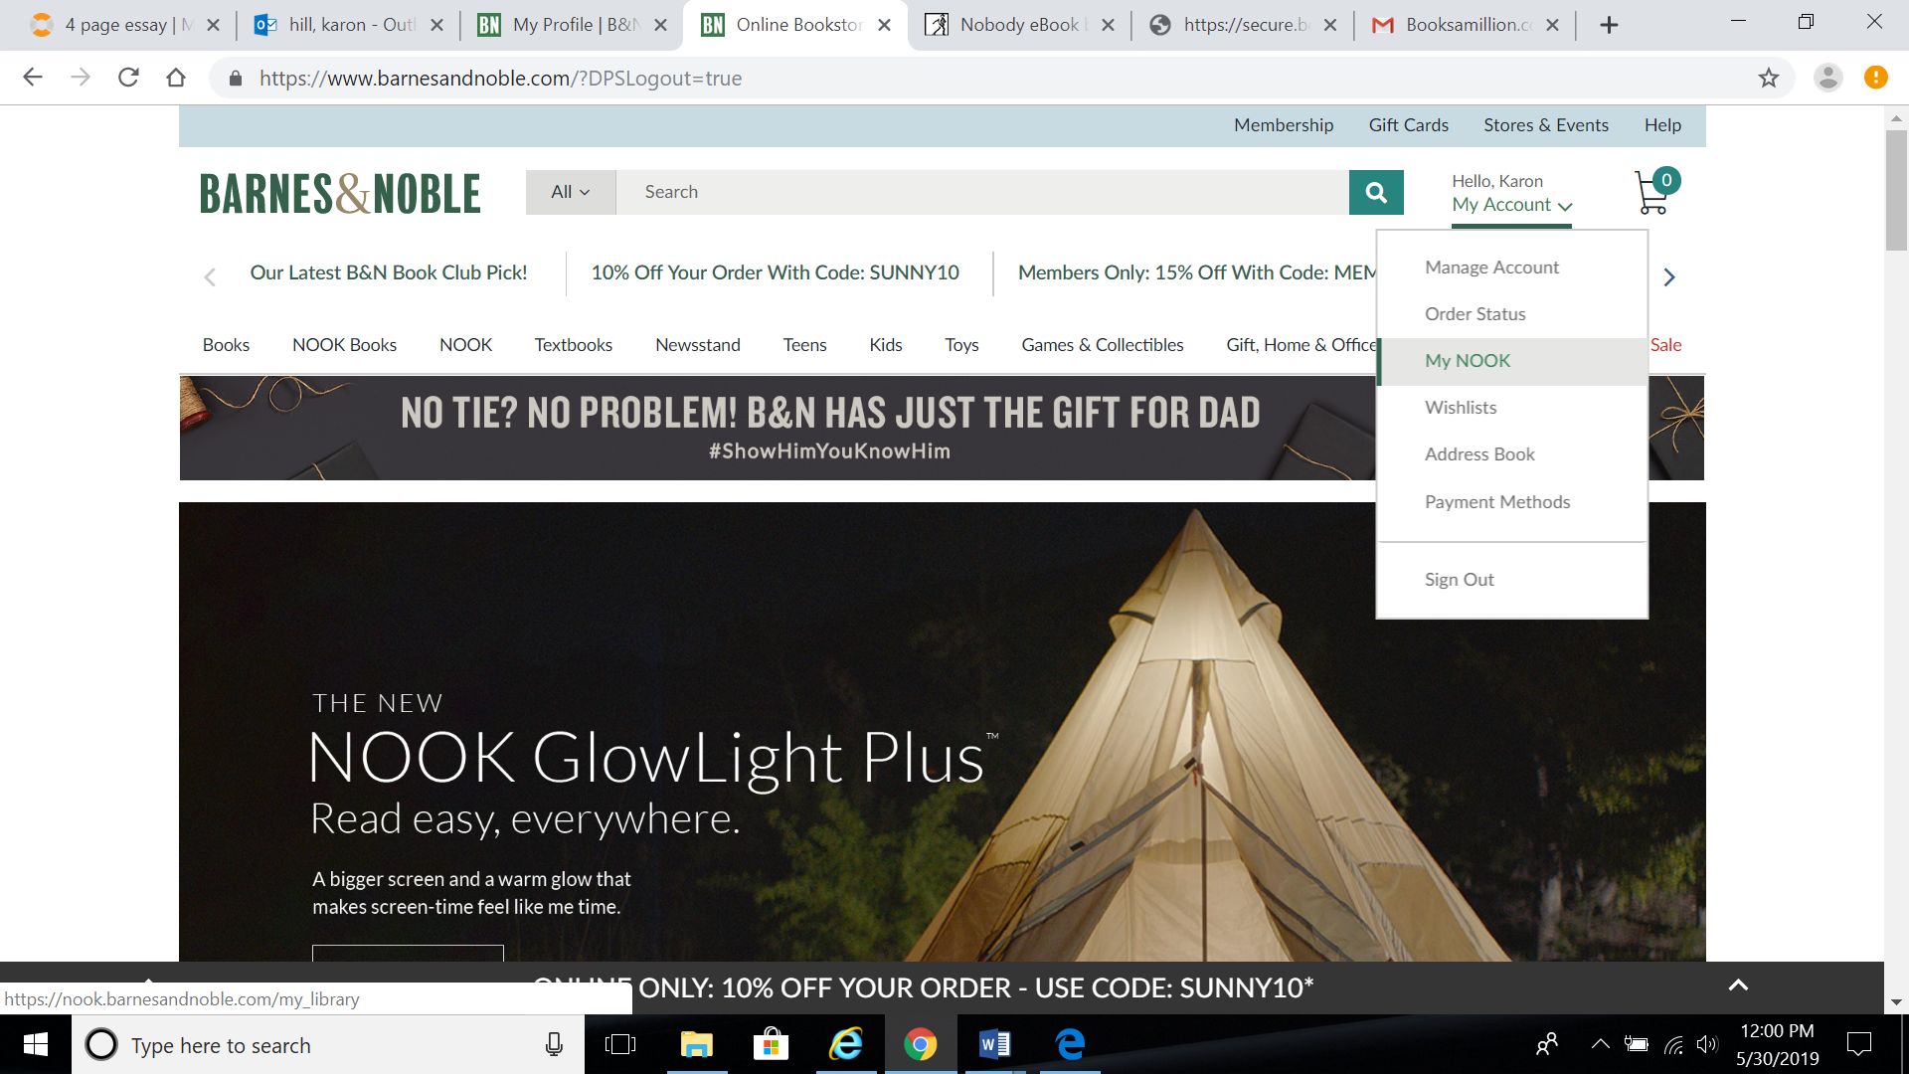This screenshot has height=1074, width=1909.
Task: Open Address Book from account menu
Action: (1479, 454)
